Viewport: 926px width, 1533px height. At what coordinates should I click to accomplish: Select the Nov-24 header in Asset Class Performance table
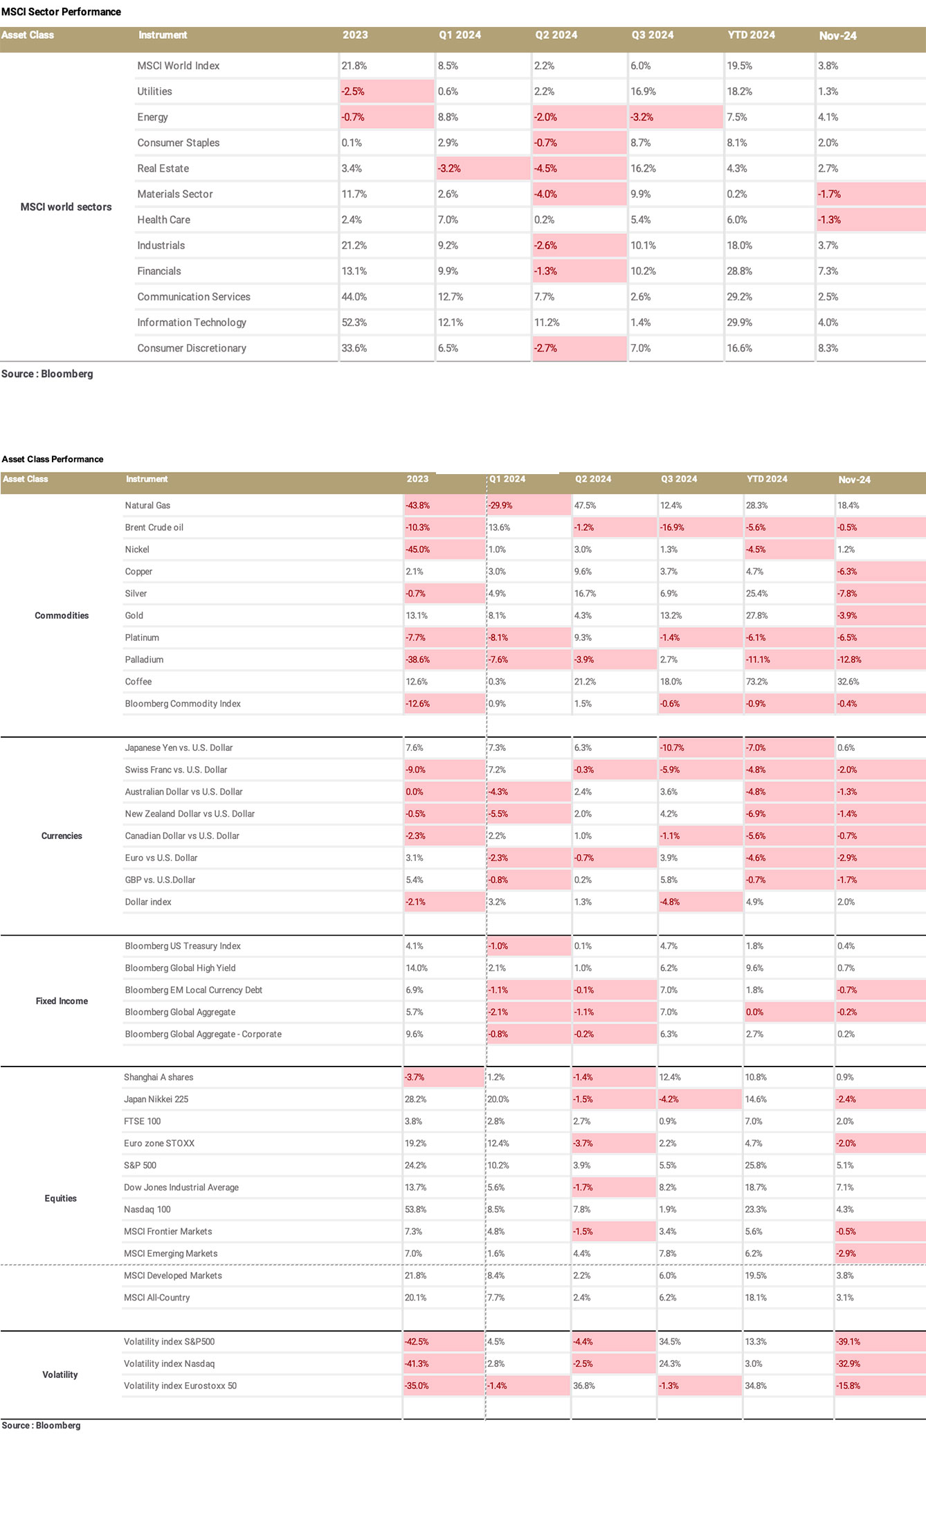coord(854,480)
